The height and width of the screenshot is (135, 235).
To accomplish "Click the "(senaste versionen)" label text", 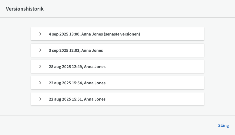I will coord(122,34).
